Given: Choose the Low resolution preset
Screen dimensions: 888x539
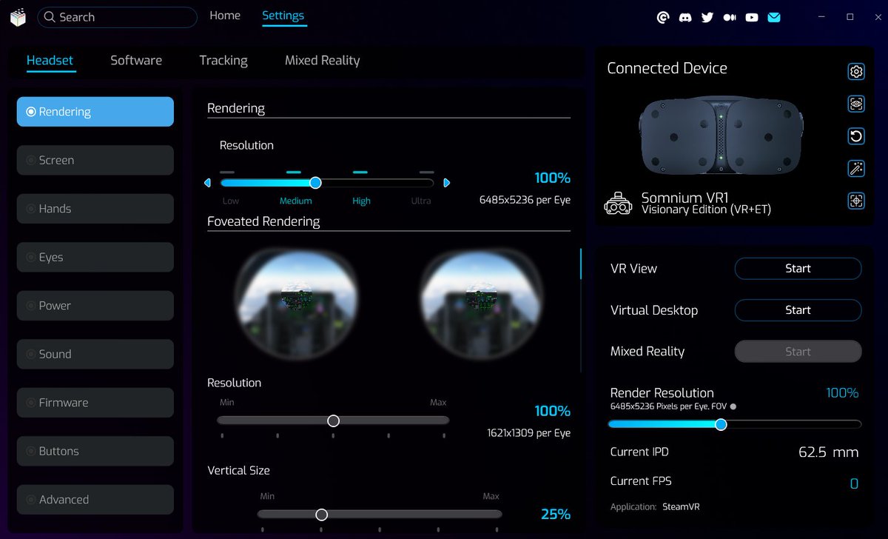Looking at the screenshot, I should pyautogui.click(x=231, y=201).
